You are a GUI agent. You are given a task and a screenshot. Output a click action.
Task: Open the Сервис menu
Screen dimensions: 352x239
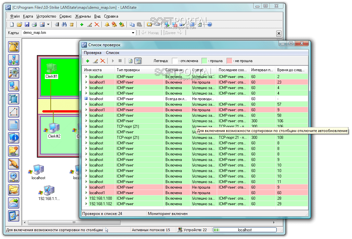pos(66,16)
